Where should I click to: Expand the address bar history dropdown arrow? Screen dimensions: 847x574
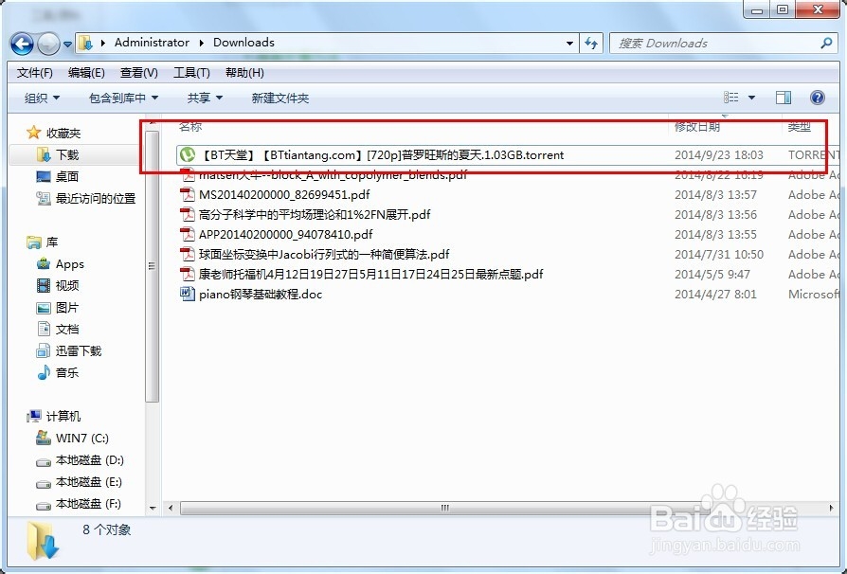569,44
